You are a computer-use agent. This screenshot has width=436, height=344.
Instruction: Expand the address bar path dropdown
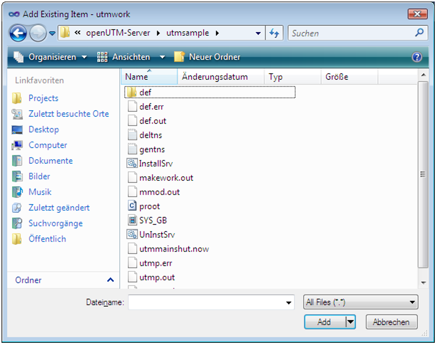point(258,33)
